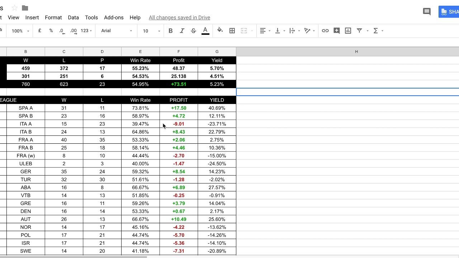Open the Data menu
Viewport: 459px width, 258px height.
(x=73, y=17)
